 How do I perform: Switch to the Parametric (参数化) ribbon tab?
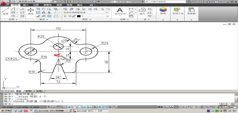tap(48, 5)
